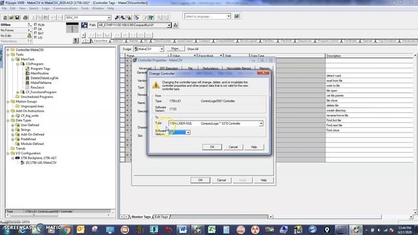The image size is (418, 235).
Task: Open the No Forces status dropdown
Action: pyautogui.click(x=29, y=31)
